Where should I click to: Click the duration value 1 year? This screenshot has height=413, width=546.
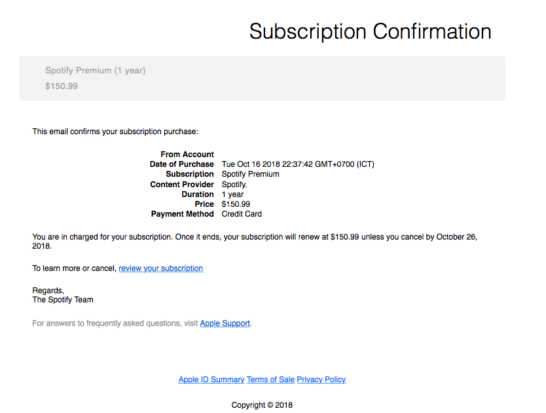point(232,194)
